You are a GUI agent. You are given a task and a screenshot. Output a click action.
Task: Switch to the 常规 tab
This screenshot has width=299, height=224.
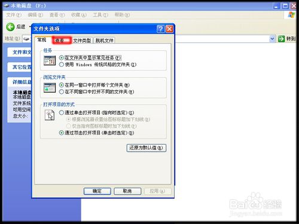(x=42, y=40)
